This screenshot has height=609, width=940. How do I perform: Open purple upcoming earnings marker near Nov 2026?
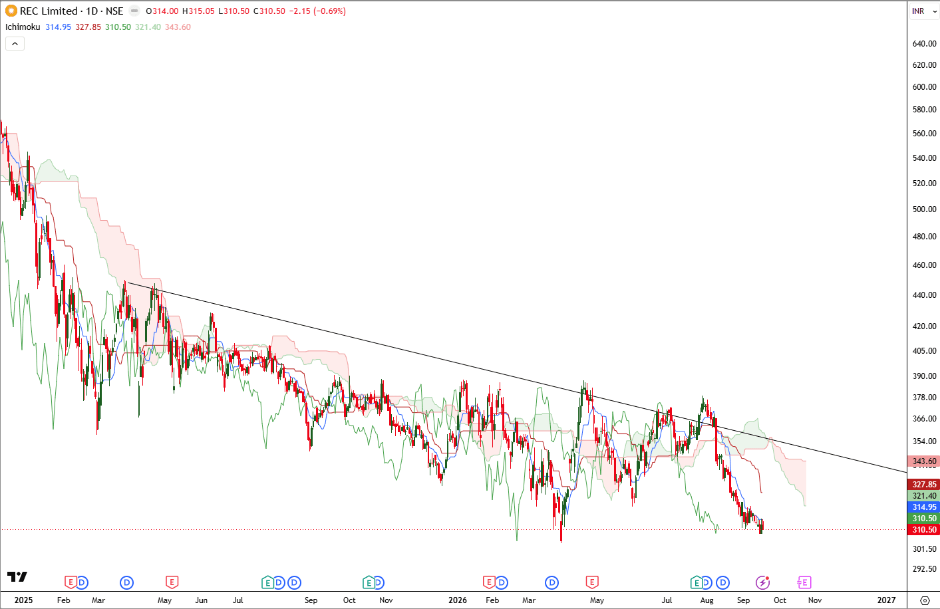pyautogui.click(x=804, y=582)
